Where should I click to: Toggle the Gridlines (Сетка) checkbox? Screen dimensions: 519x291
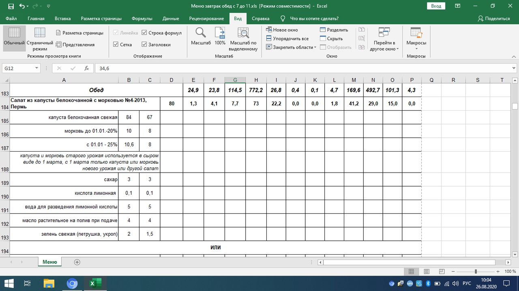coord(116,44)
